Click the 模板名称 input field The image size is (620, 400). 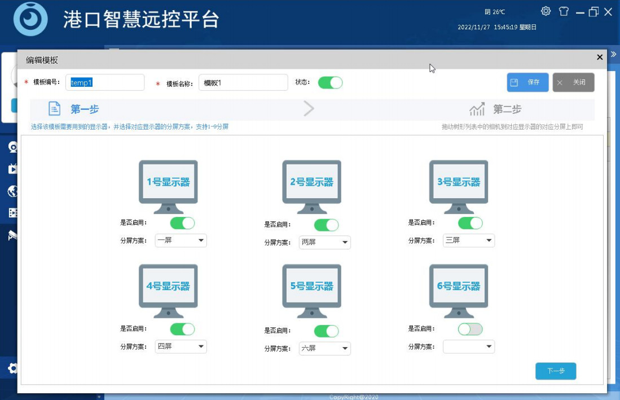[243, 83]
